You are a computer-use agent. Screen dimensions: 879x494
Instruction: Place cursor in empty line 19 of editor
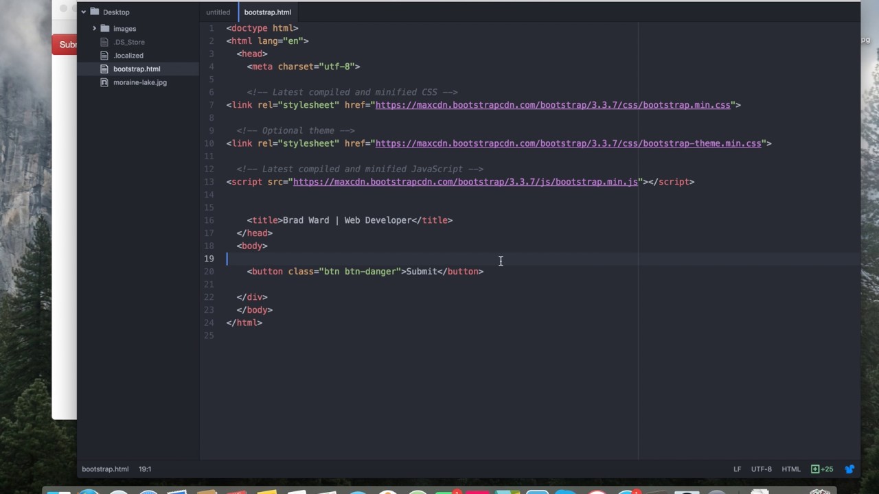point(543,259)
